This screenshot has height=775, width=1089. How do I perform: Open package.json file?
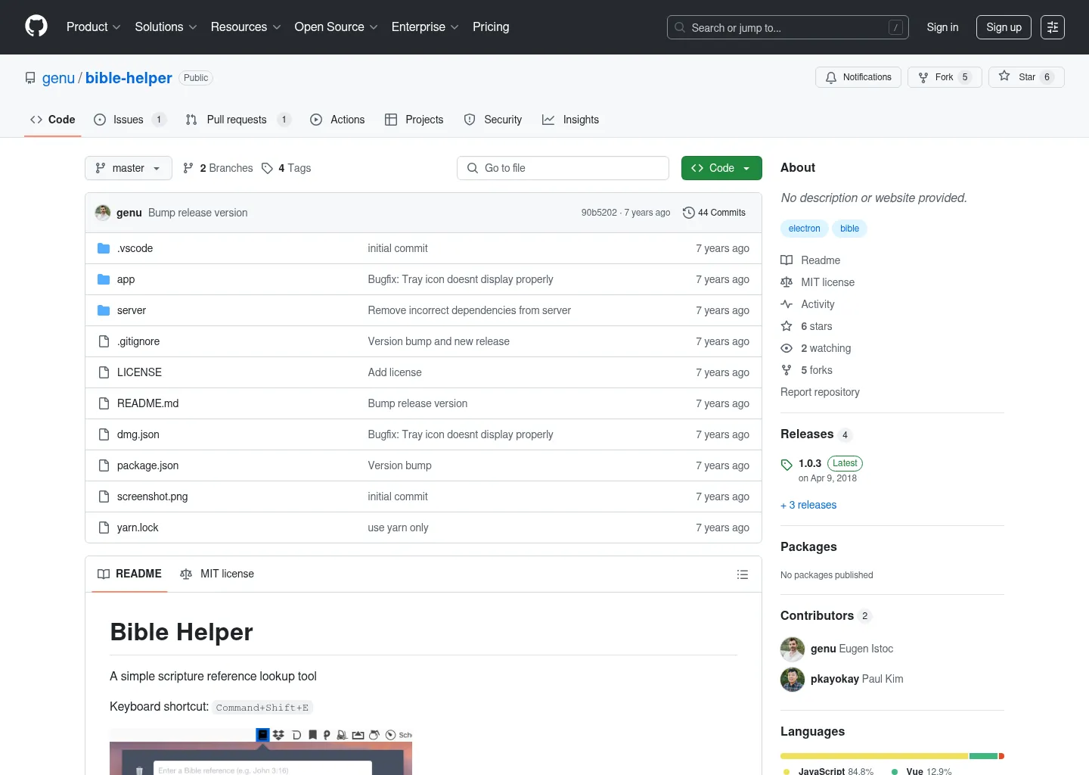[x=147, y=465]
